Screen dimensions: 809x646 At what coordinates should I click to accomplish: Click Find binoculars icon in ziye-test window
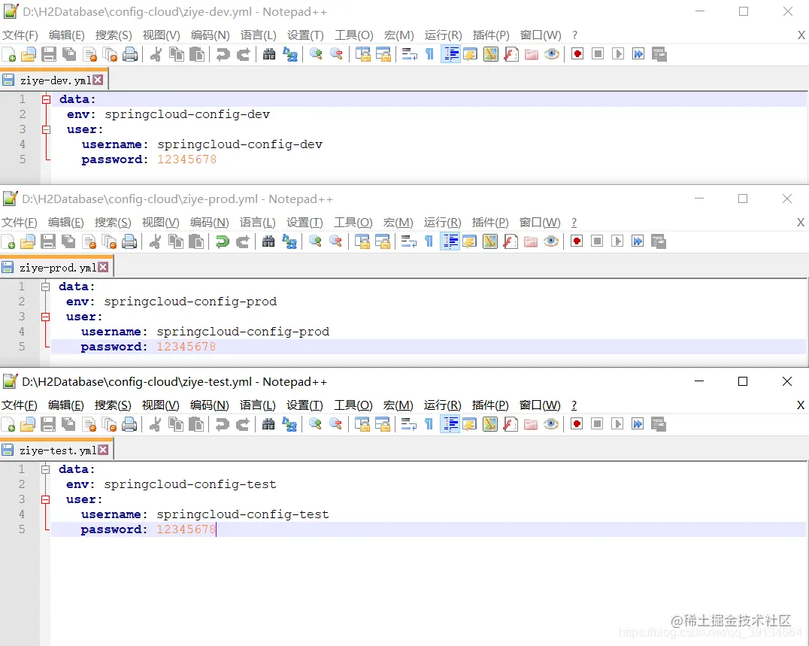coord(268,424)
